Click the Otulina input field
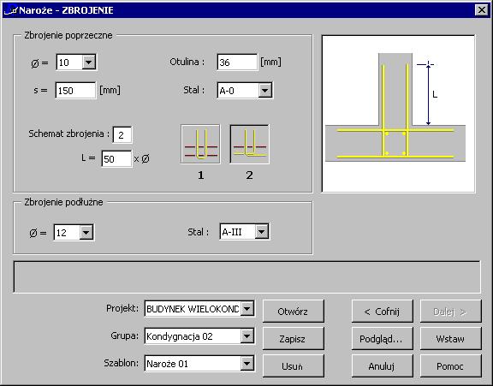Viewport: 493px width, 386px height. coord(237,62)
